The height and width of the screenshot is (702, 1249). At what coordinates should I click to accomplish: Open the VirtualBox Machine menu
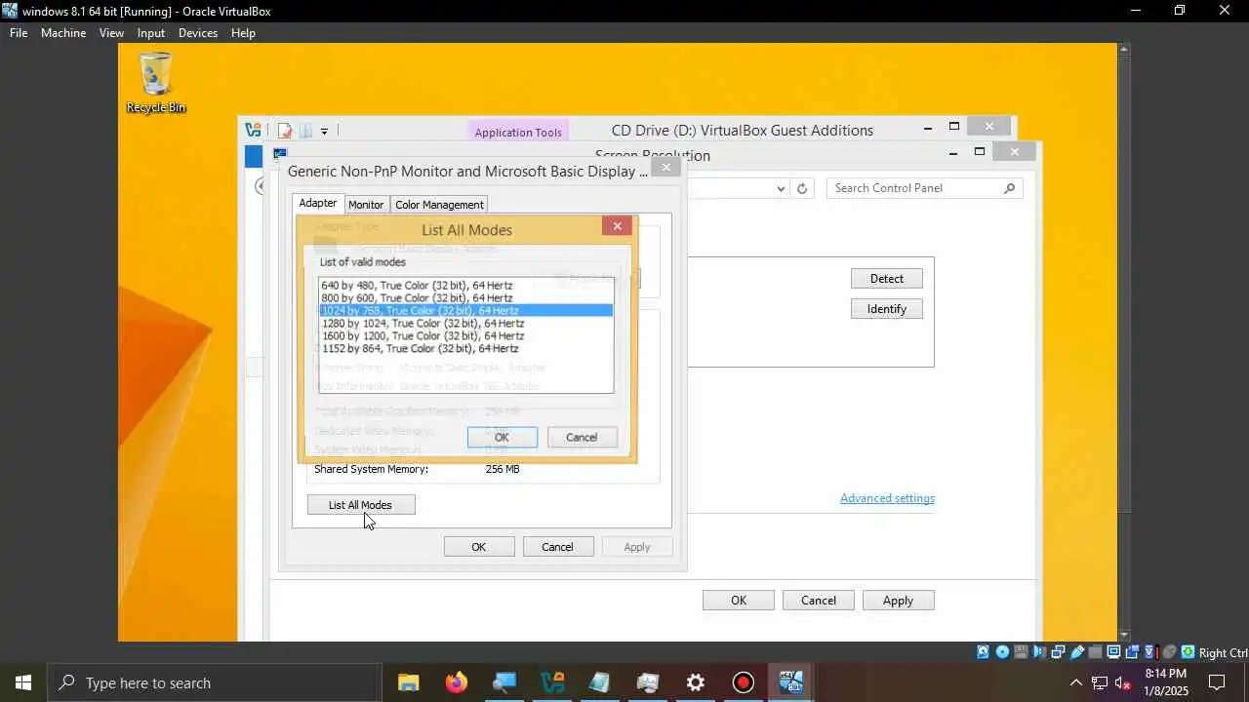point(63,33)
